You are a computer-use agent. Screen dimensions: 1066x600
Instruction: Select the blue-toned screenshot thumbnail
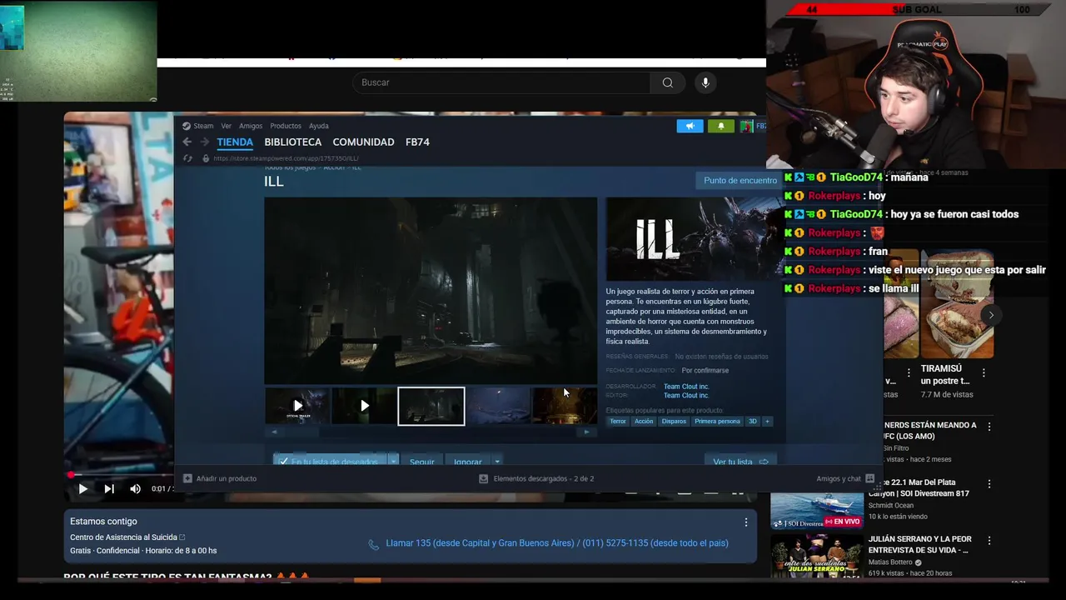(498, 406)
